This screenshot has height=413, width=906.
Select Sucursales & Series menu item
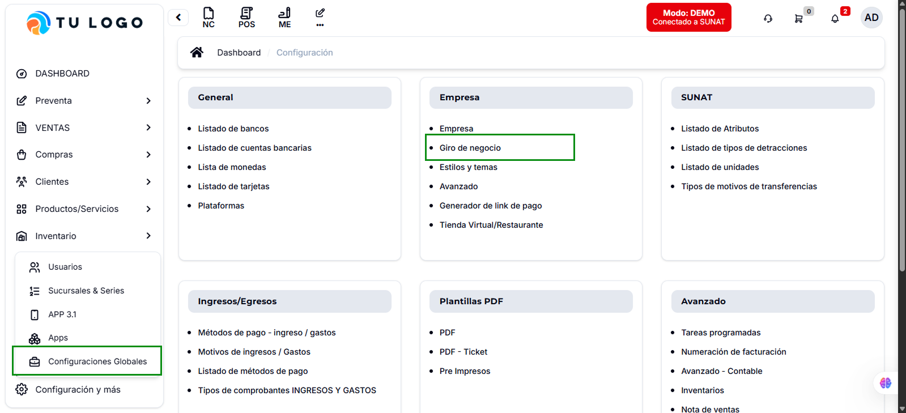click(86, 291)
